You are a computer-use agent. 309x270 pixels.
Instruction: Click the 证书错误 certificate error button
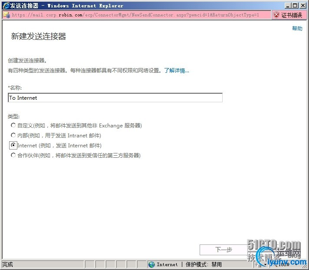tap(289, 15)
